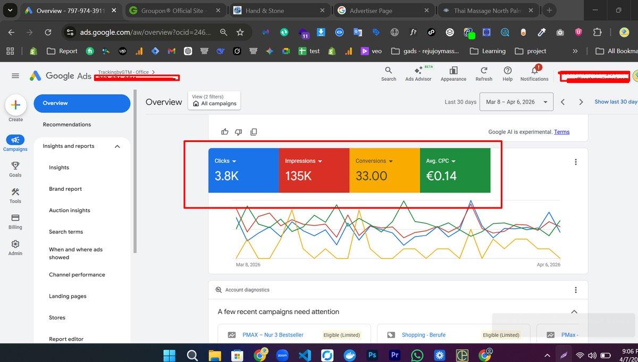Go to next date range arrow
The height and width of the screenshot is (362, 638).
tap(581, 102)
